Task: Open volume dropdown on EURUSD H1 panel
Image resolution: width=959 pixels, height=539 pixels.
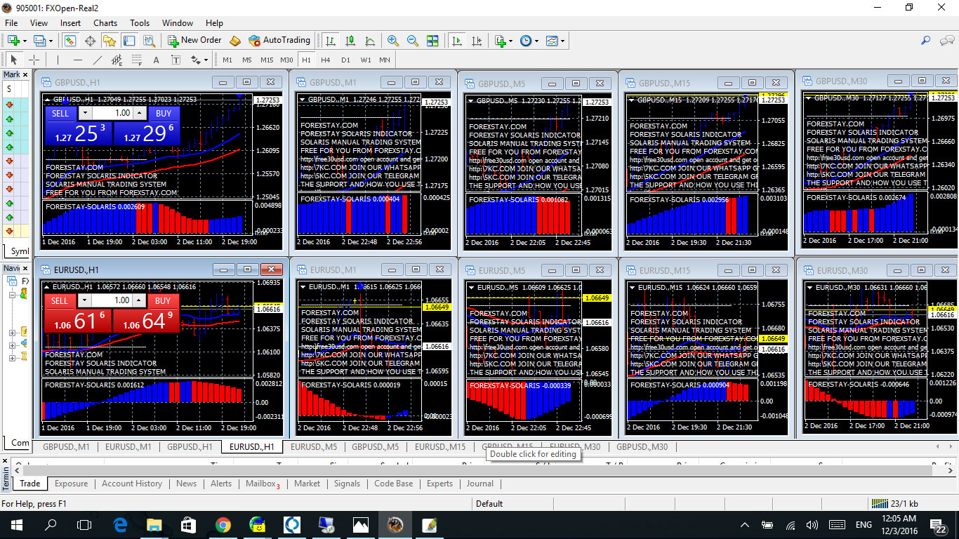Action: [84, 300]
